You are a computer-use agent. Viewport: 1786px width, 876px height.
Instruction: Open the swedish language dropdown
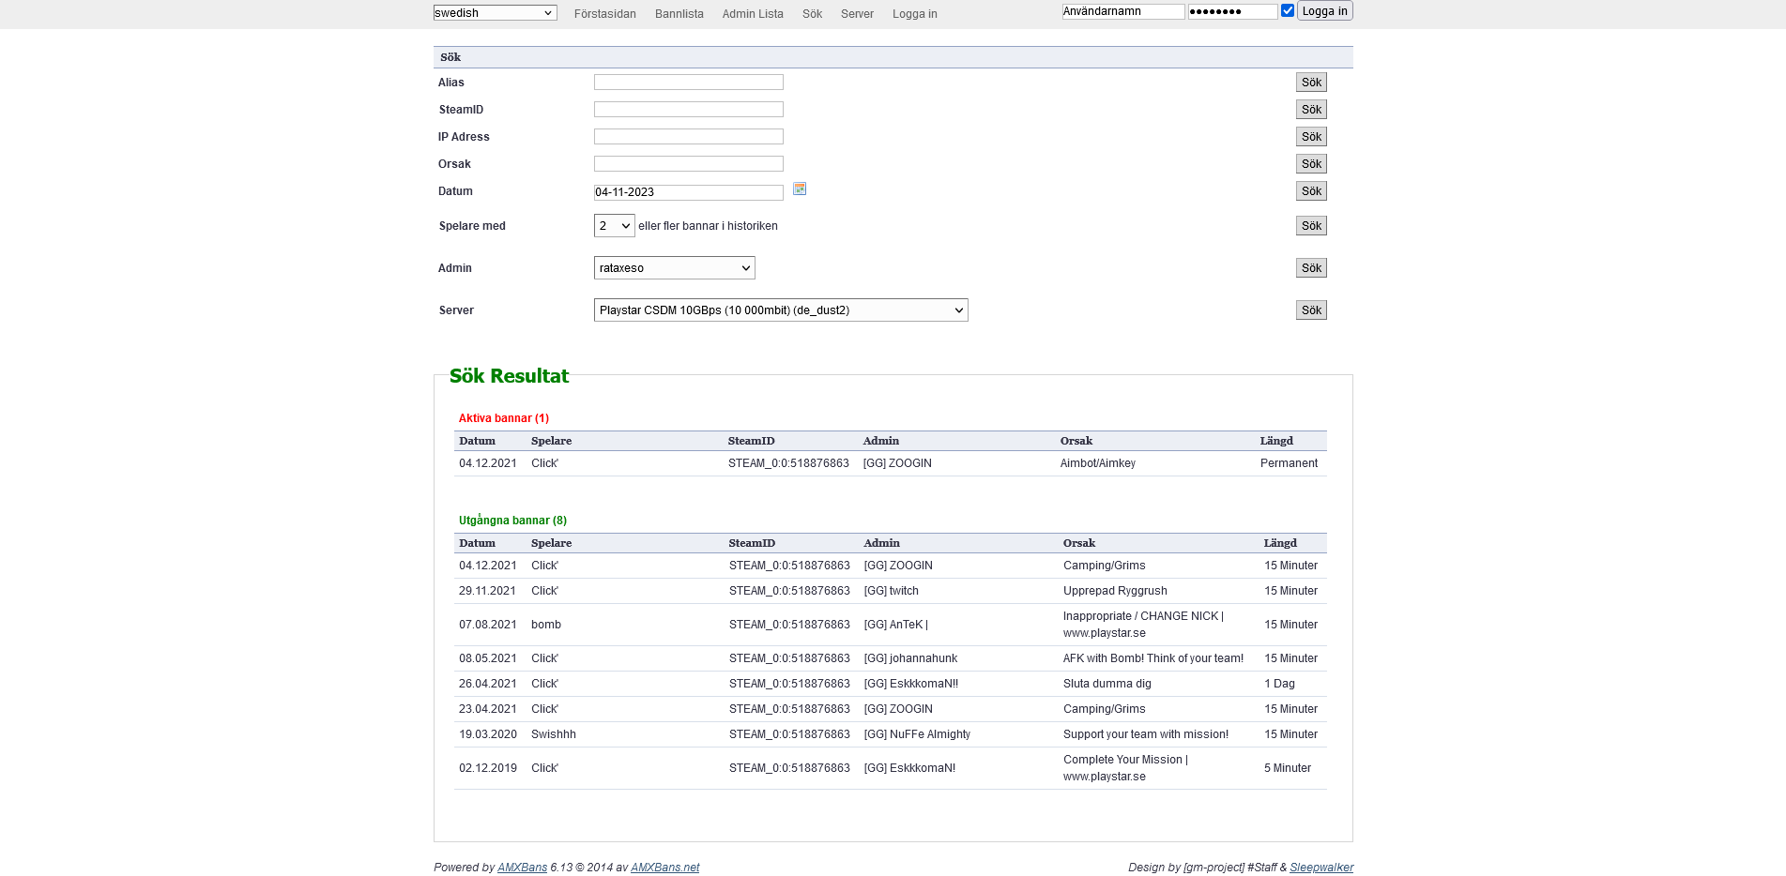[x=495, y=13]
